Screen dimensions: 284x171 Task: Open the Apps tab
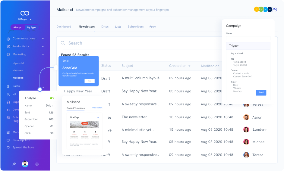click(153, 26)
